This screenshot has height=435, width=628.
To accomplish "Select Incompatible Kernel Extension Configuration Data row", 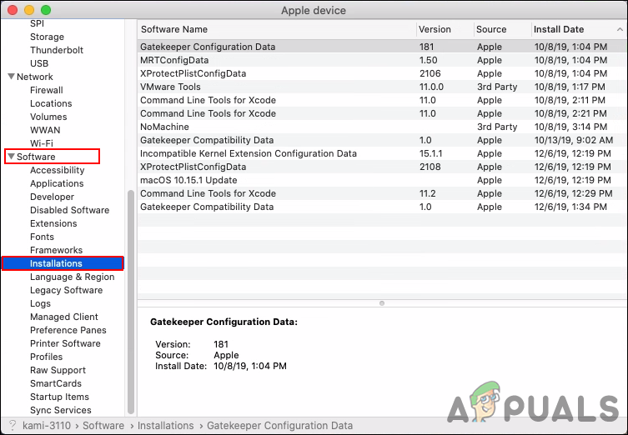I will point(382,153).
